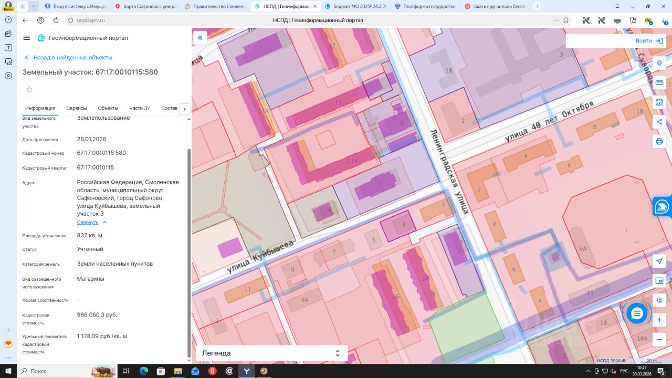Zoom in on the map
Screen dimensions: 672x378
(659, 320)
